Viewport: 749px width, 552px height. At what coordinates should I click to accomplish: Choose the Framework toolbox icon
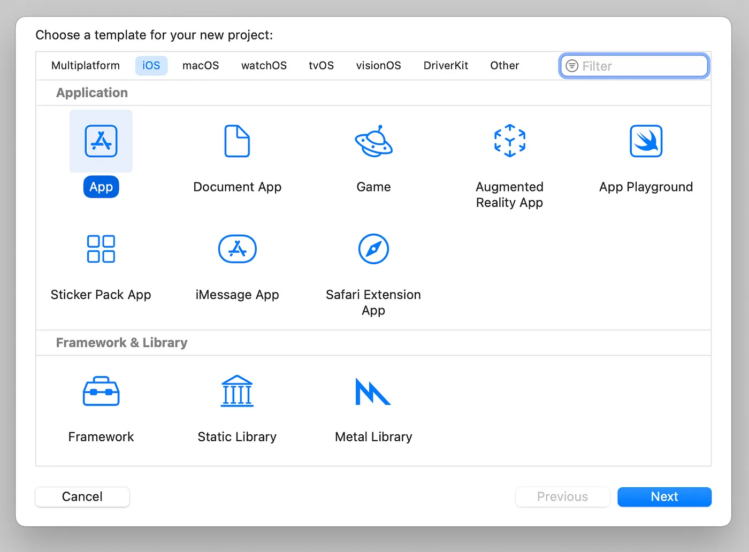(x=101, y=392)
